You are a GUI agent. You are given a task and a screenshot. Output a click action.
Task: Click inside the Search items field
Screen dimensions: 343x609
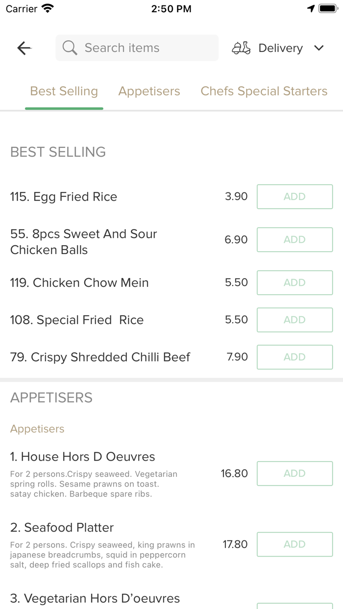137,47
